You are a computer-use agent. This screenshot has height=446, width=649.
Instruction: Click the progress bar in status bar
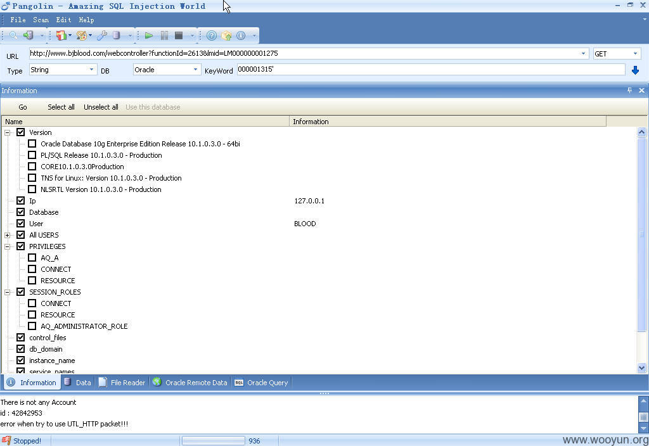pyautogui.click(x=214, y=441)
